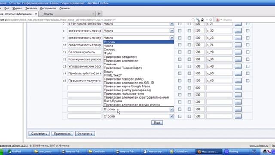Expand the type dropdown in row 7

pos(171,24)
